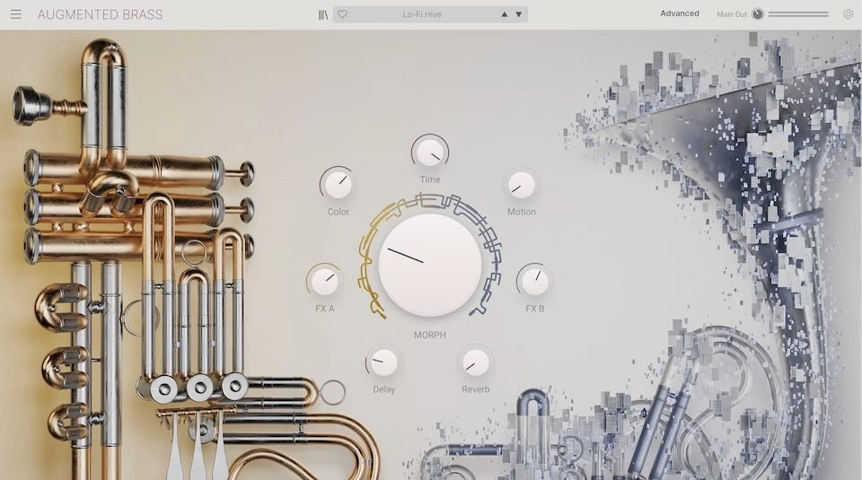Click the Motion knob
The width and height of the screenshot is (862, 480).
(x=521, y=185)
